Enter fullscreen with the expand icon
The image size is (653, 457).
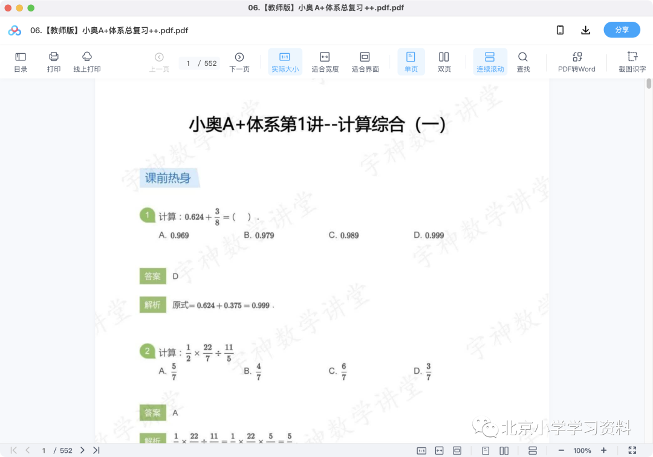tap(632, 450)
